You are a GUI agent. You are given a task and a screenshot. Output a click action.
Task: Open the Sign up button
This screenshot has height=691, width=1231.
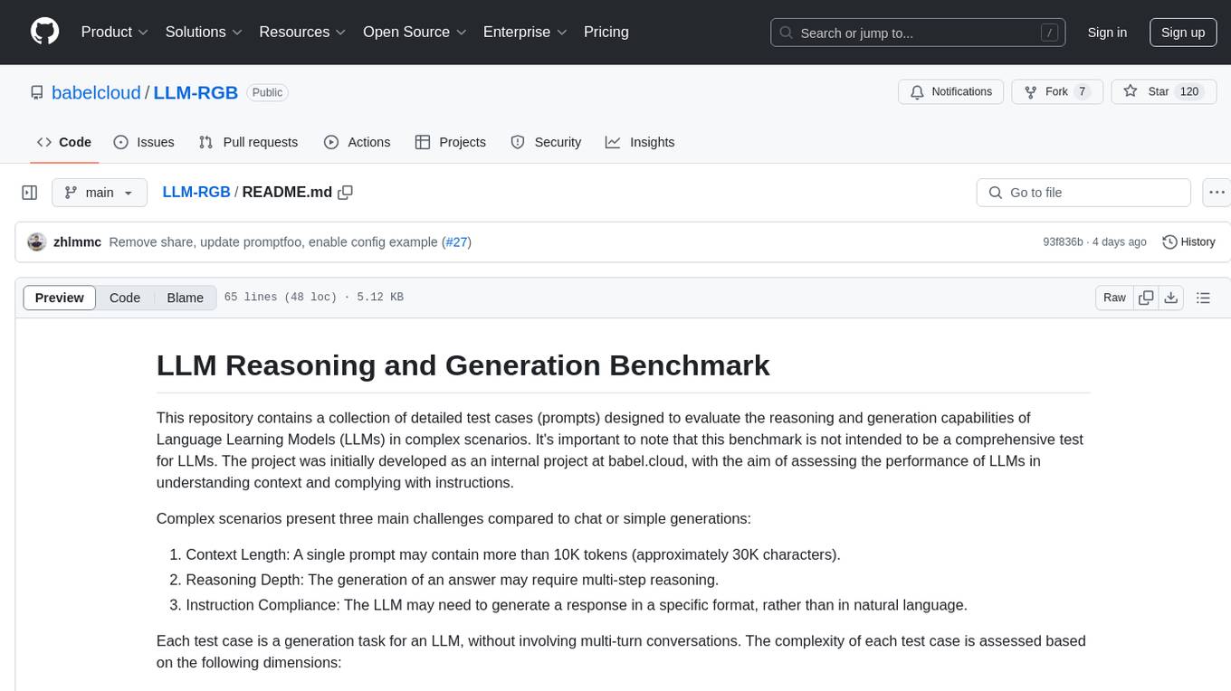tap(1183, 33)
